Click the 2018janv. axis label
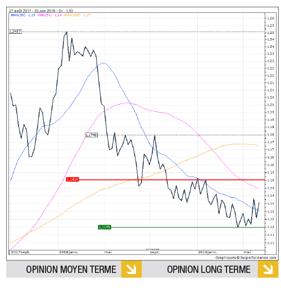 point(69,252)
